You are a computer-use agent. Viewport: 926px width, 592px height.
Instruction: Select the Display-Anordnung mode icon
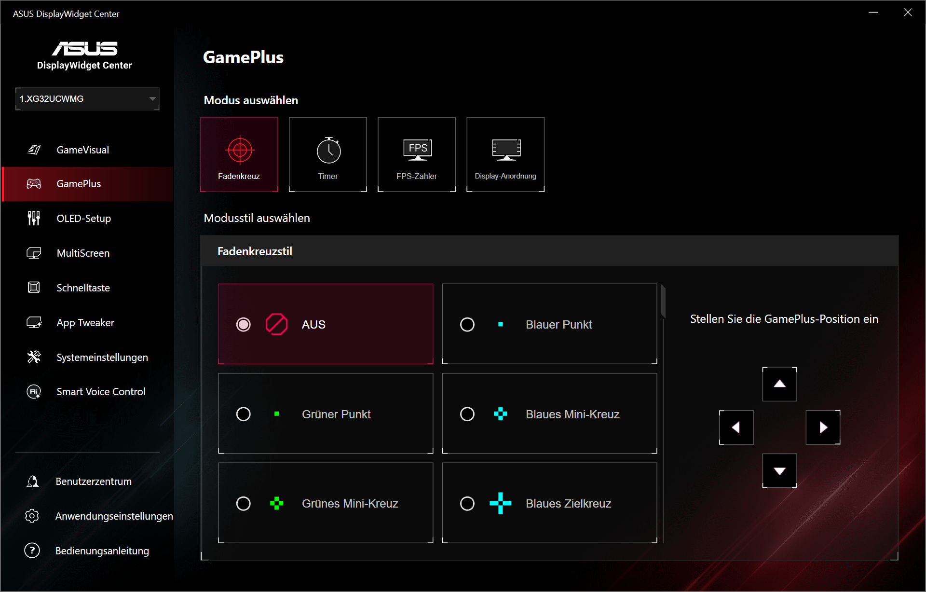[x=506, y=150]
